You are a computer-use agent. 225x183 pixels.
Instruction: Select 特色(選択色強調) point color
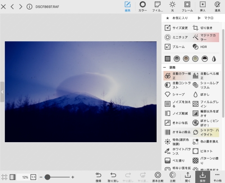(x=177, y=142)
